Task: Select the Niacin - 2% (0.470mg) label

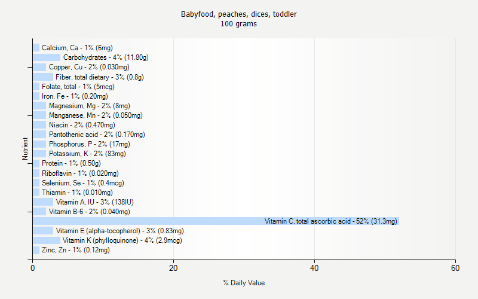Action: tap(82, 125)
